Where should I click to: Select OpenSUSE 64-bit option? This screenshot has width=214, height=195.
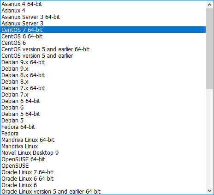(103, 159)
